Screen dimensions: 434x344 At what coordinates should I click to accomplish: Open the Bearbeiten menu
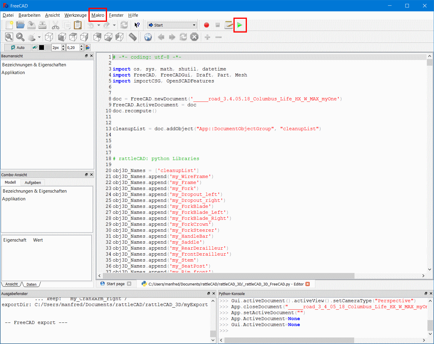pyautogui.click(x=29, y=15)
